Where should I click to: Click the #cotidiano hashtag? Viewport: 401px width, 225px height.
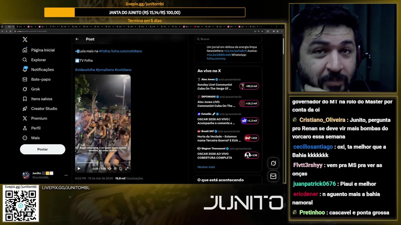(123, 70)
